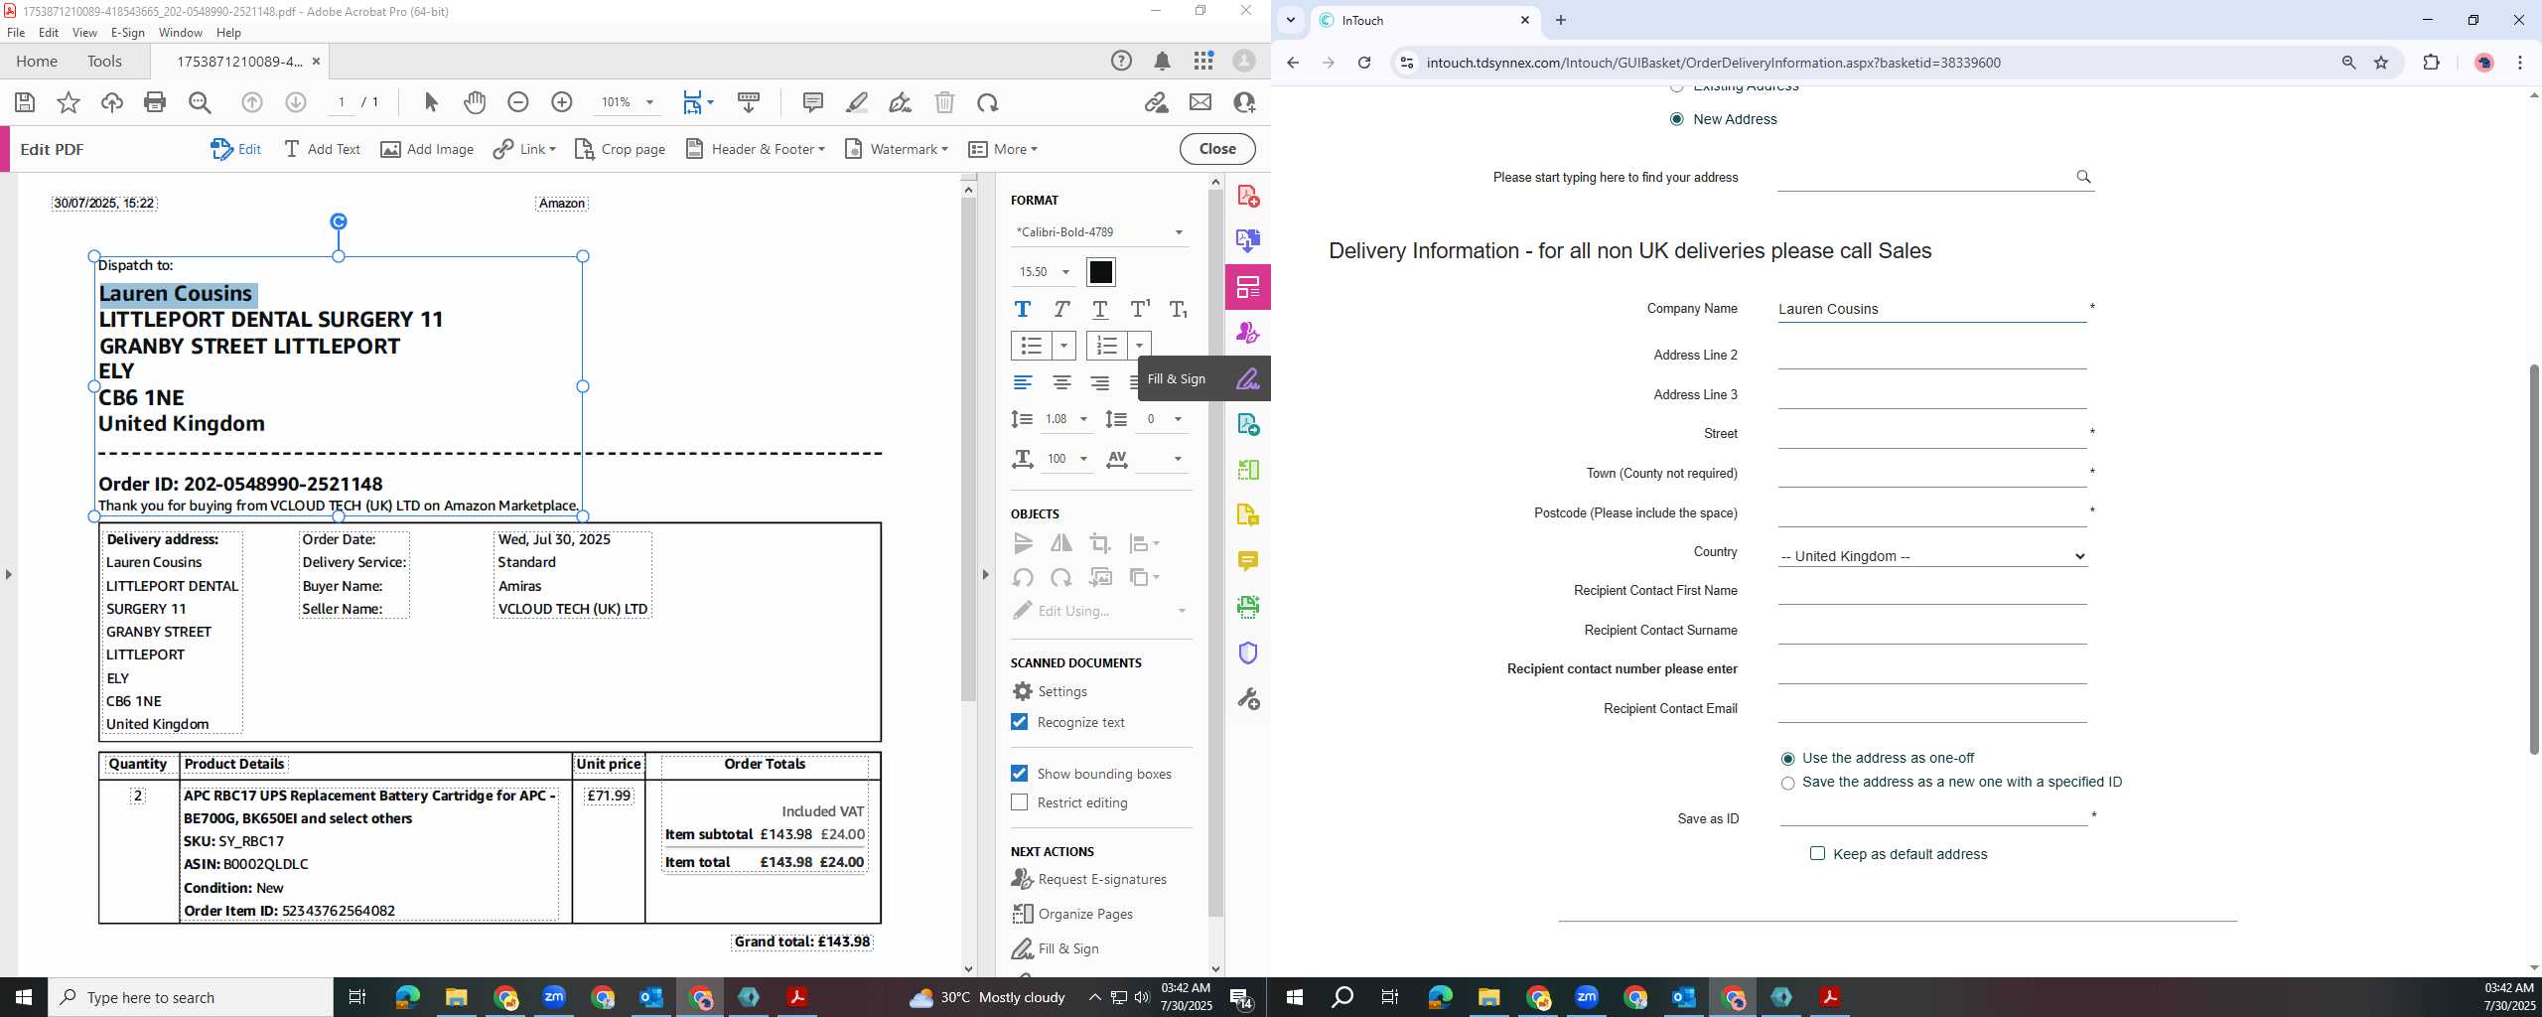2542x1017 pixels.
Task: Click the email envelope icon in Acrobat
Action: pyautogui.click(x=1200, y=102)
